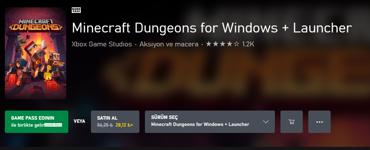Open the Minecraft Dungeons cover art thumbnail

click(36, 53)
